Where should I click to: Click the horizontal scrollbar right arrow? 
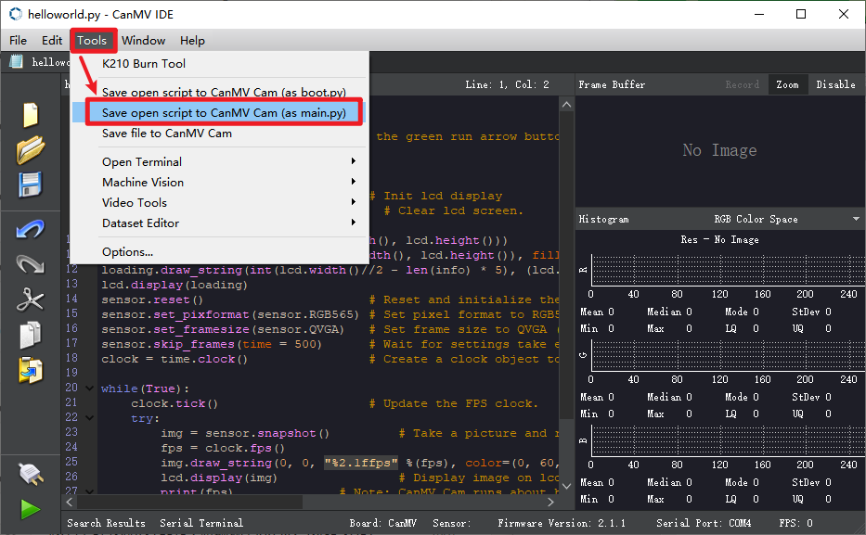tap(550, 502)
